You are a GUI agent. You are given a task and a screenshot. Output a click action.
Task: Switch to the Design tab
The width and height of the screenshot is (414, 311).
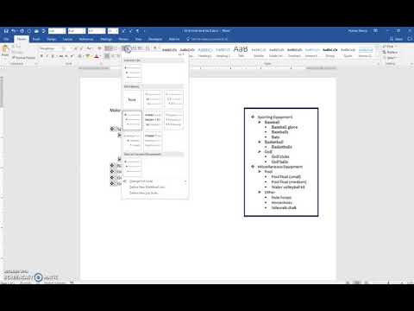tap(51, 39)
